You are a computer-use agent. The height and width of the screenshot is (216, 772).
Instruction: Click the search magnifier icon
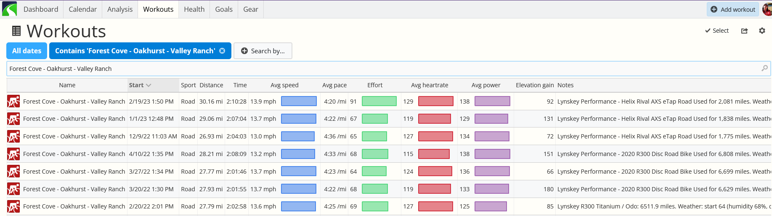coord(764,68)
